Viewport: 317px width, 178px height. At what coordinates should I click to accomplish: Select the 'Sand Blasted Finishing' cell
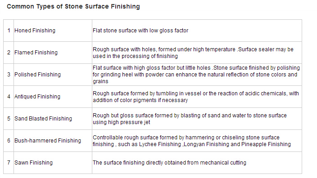pos(53,119)
